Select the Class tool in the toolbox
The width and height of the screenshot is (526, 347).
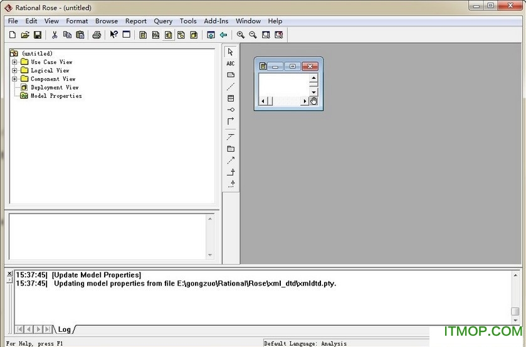pyautogui.click(x=231, y=98)
